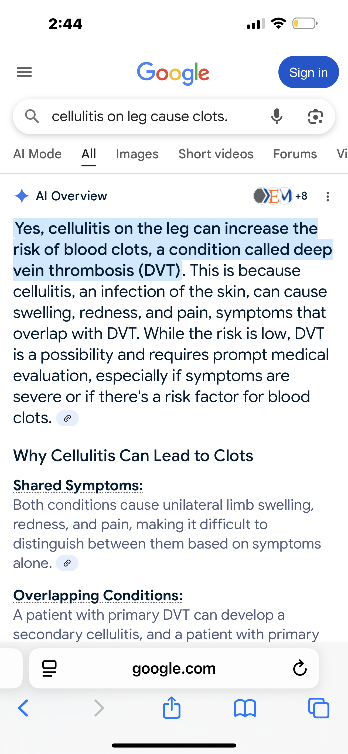Click the Sign in button

308,72
